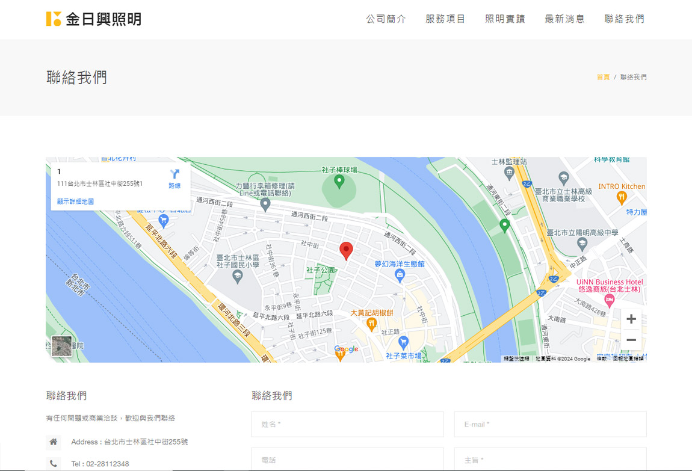
Task: Open the 服務項目 menu item
Action: tap(445, 19)
